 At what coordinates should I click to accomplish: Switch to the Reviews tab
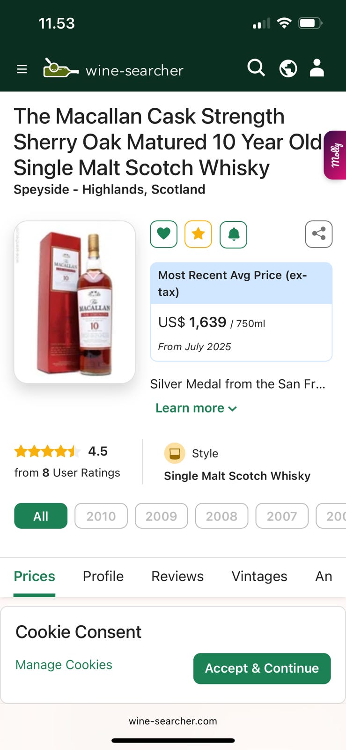pos(177,576)
